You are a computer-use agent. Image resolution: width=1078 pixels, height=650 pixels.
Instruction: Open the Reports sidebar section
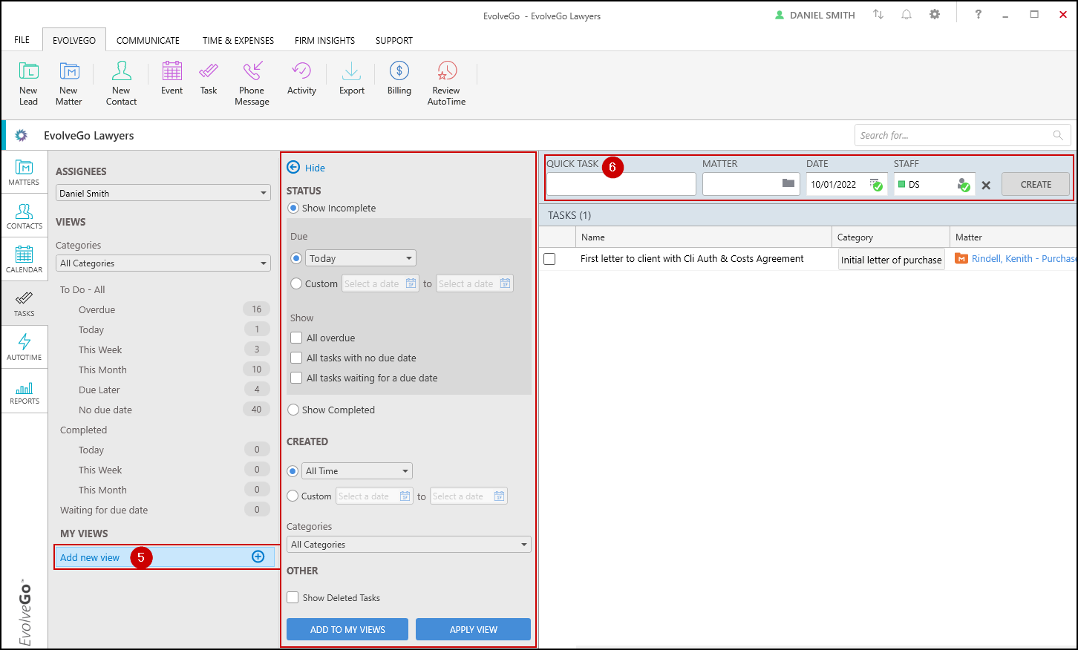point(24,391)
